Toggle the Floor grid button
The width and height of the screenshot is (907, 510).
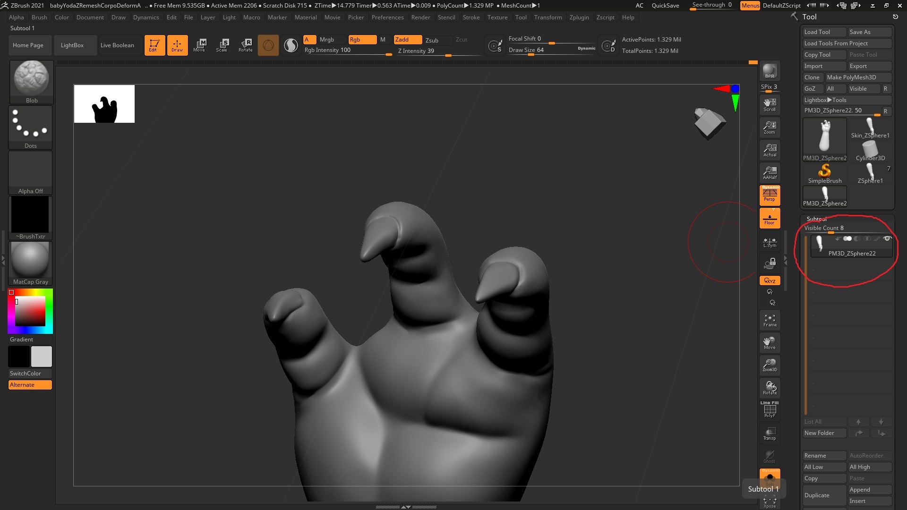[x=770, y=218]
